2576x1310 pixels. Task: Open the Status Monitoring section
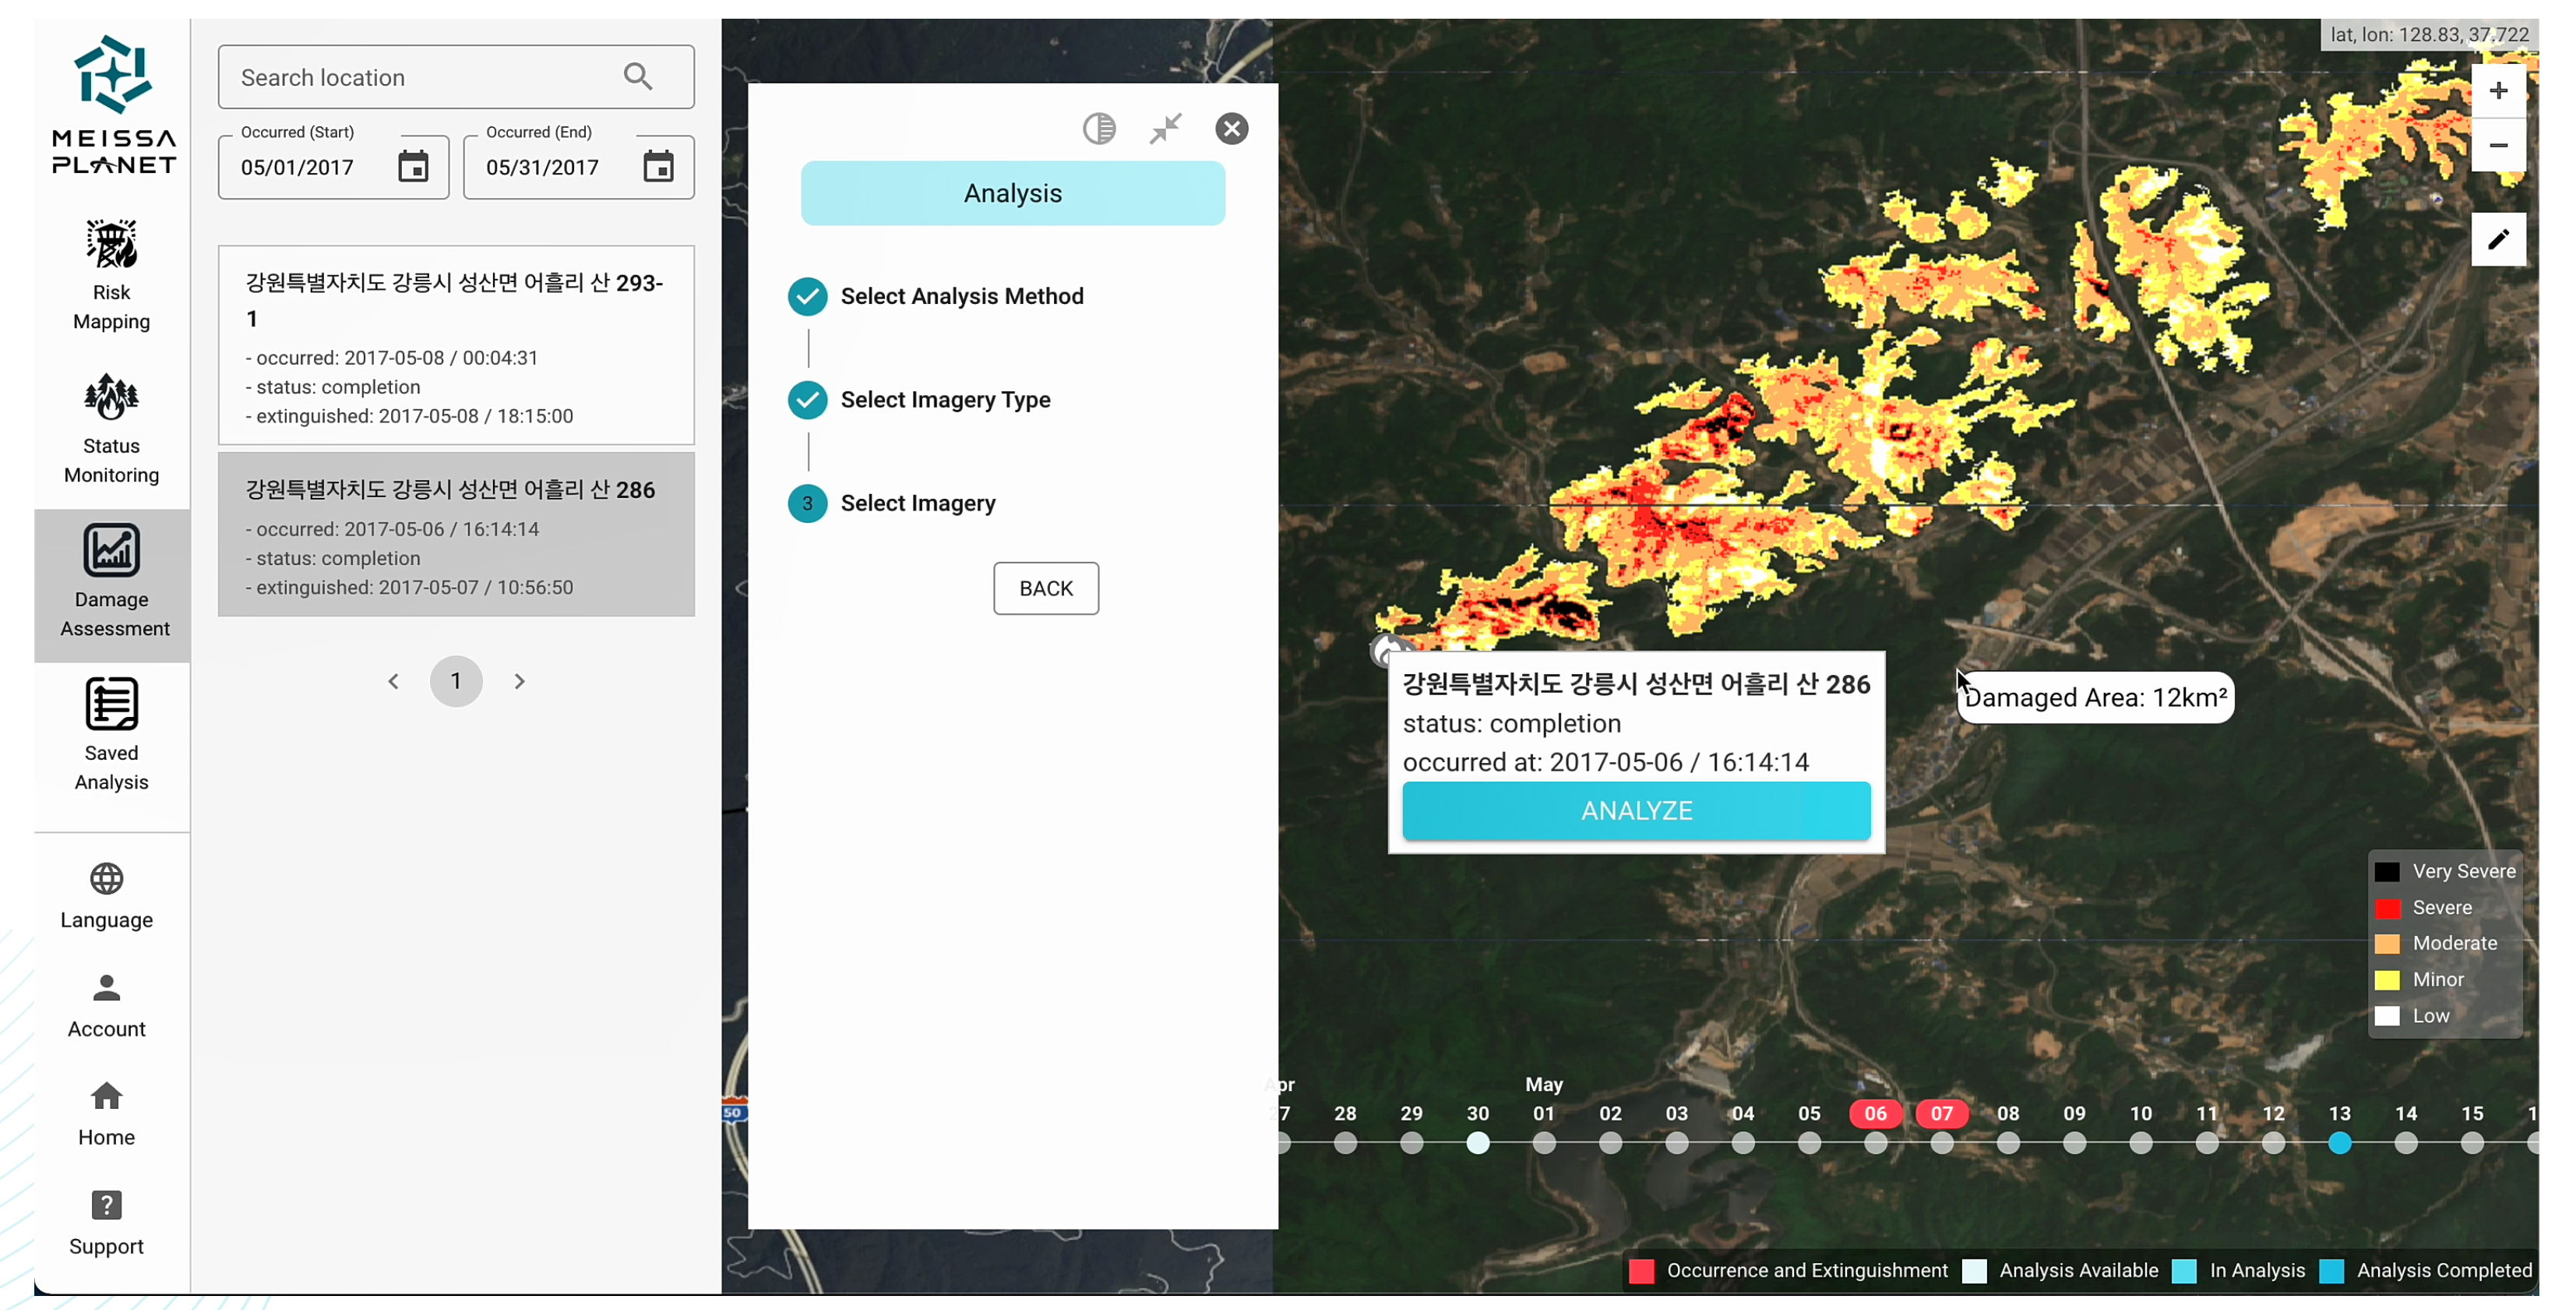tap(111, 427)
